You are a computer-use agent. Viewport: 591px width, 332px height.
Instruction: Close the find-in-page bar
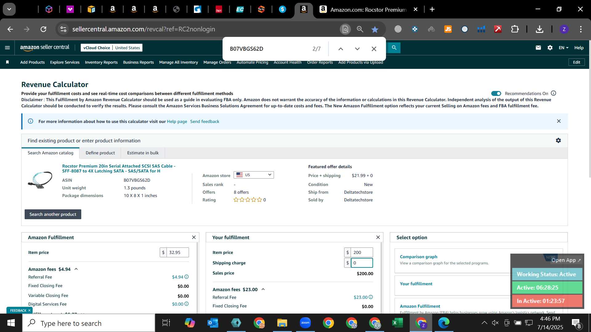click(374, 49)
